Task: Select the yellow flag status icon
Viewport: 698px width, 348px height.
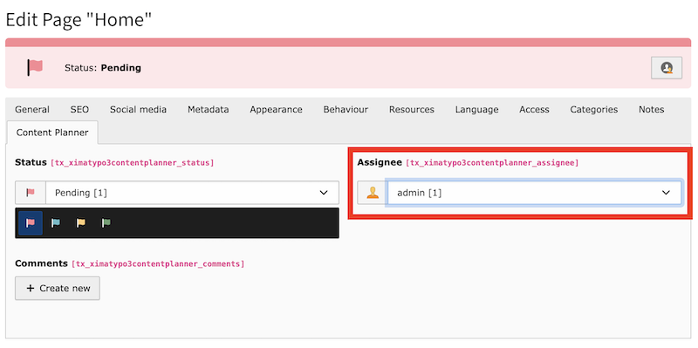Action: [80, 223]
